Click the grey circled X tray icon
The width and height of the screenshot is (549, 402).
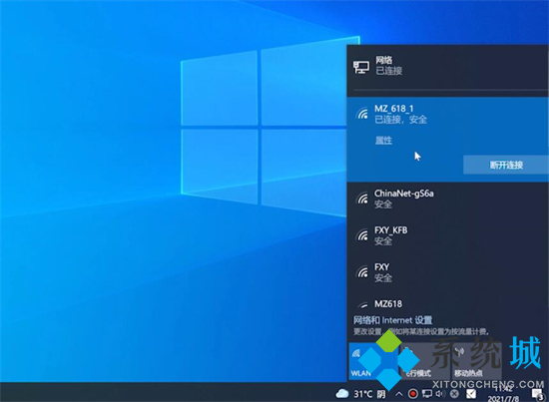[454, 394]
